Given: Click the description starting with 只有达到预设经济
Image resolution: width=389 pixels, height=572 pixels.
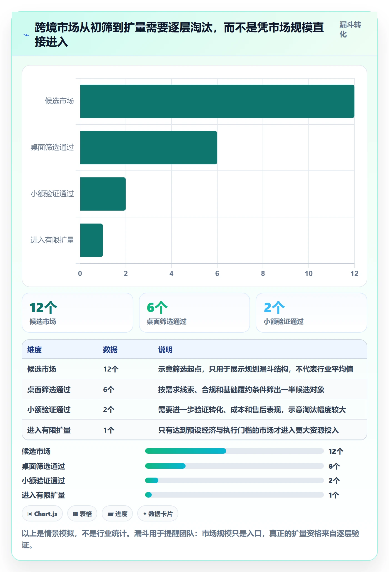Looking at the screenshot, I should (x=248, y=430).
